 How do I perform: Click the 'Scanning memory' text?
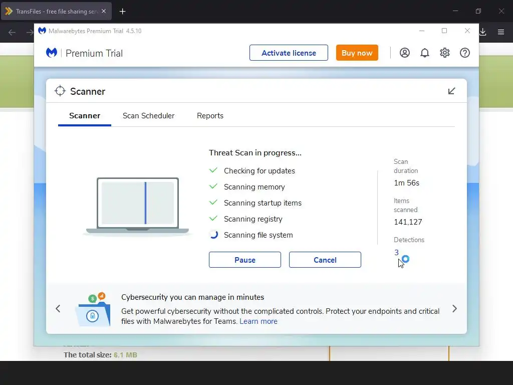[254, 187]
